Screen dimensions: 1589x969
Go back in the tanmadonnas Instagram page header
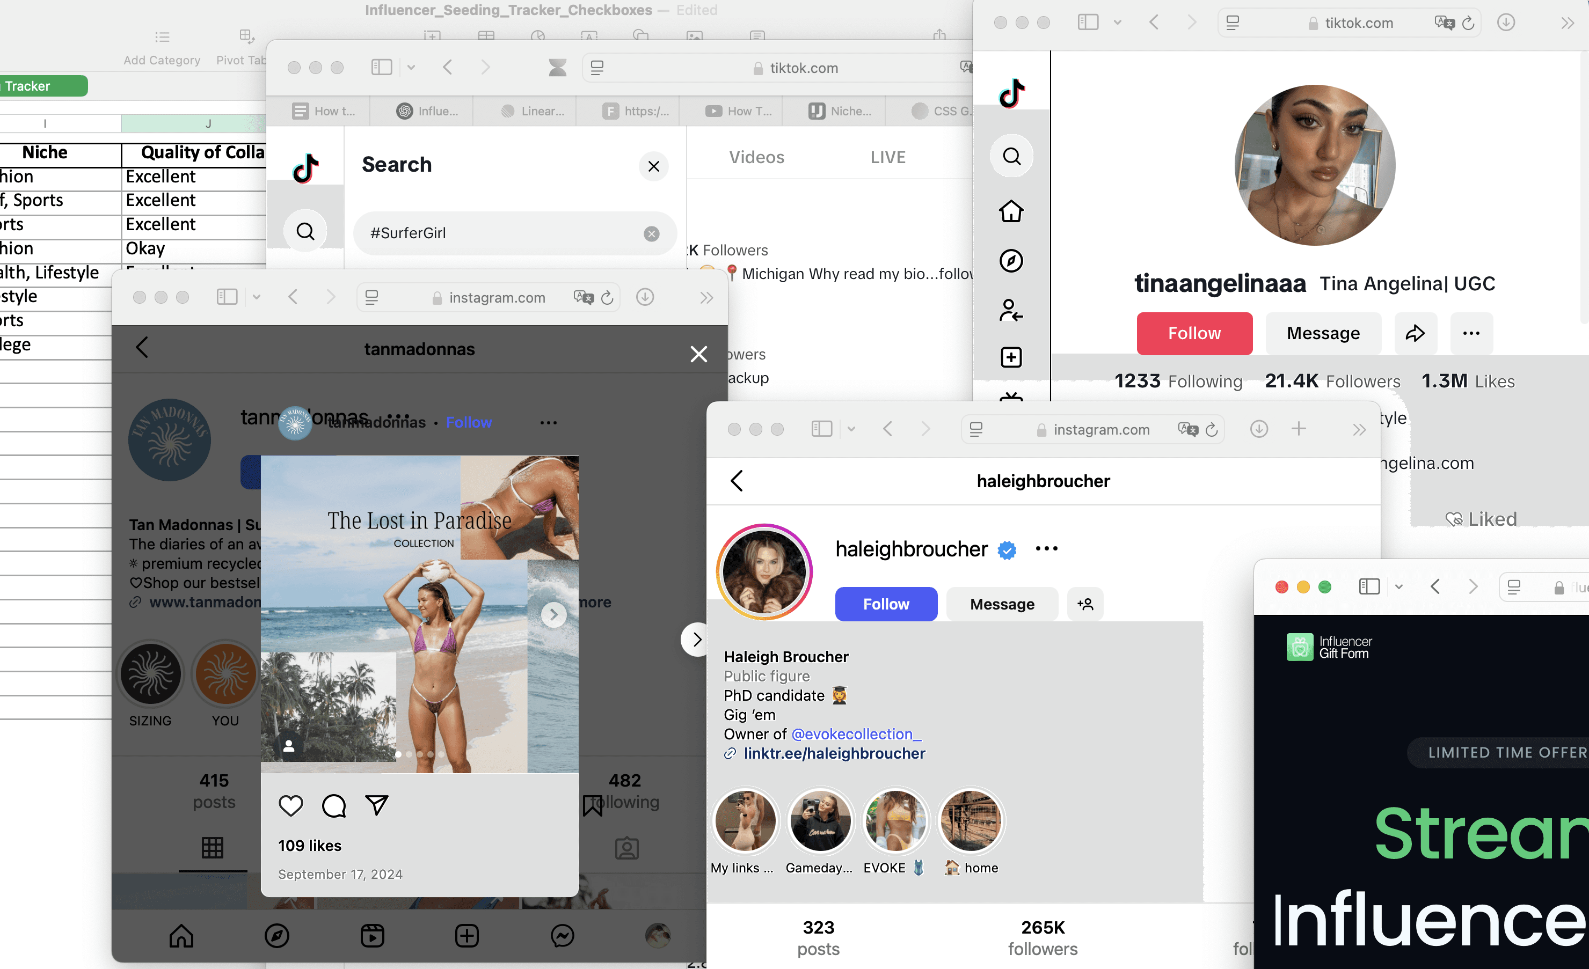tap(142, 348)
